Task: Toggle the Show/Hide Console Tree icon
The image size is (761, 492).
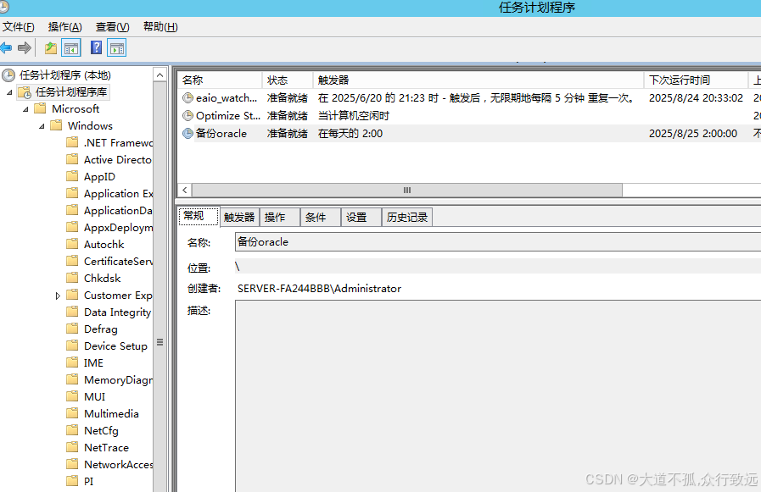Action: click(x=71, y=48)
